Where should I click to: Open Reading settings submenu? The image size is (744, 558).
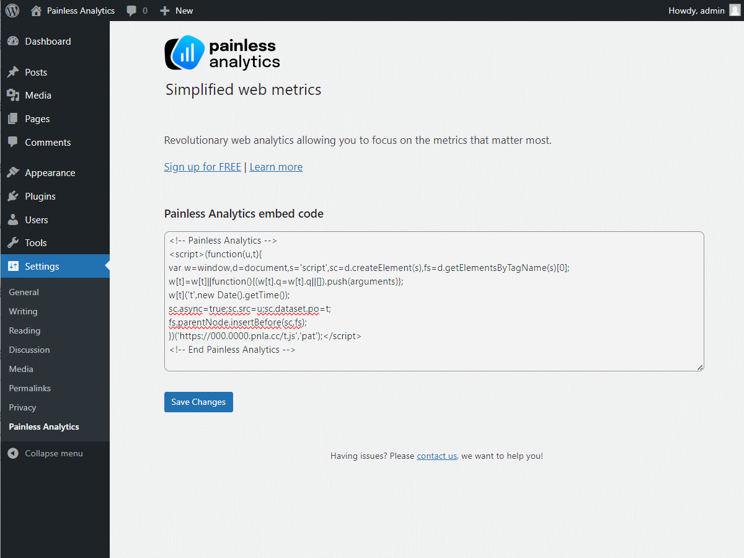[x=24, y=331]
